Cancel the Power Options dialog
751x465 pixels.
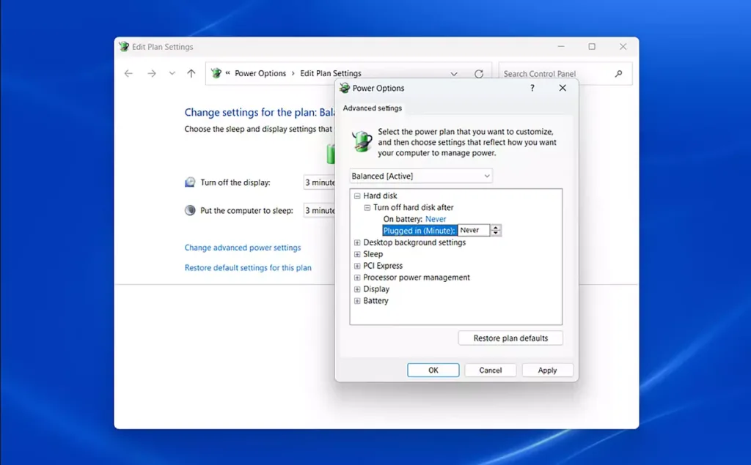coord(491,371)
